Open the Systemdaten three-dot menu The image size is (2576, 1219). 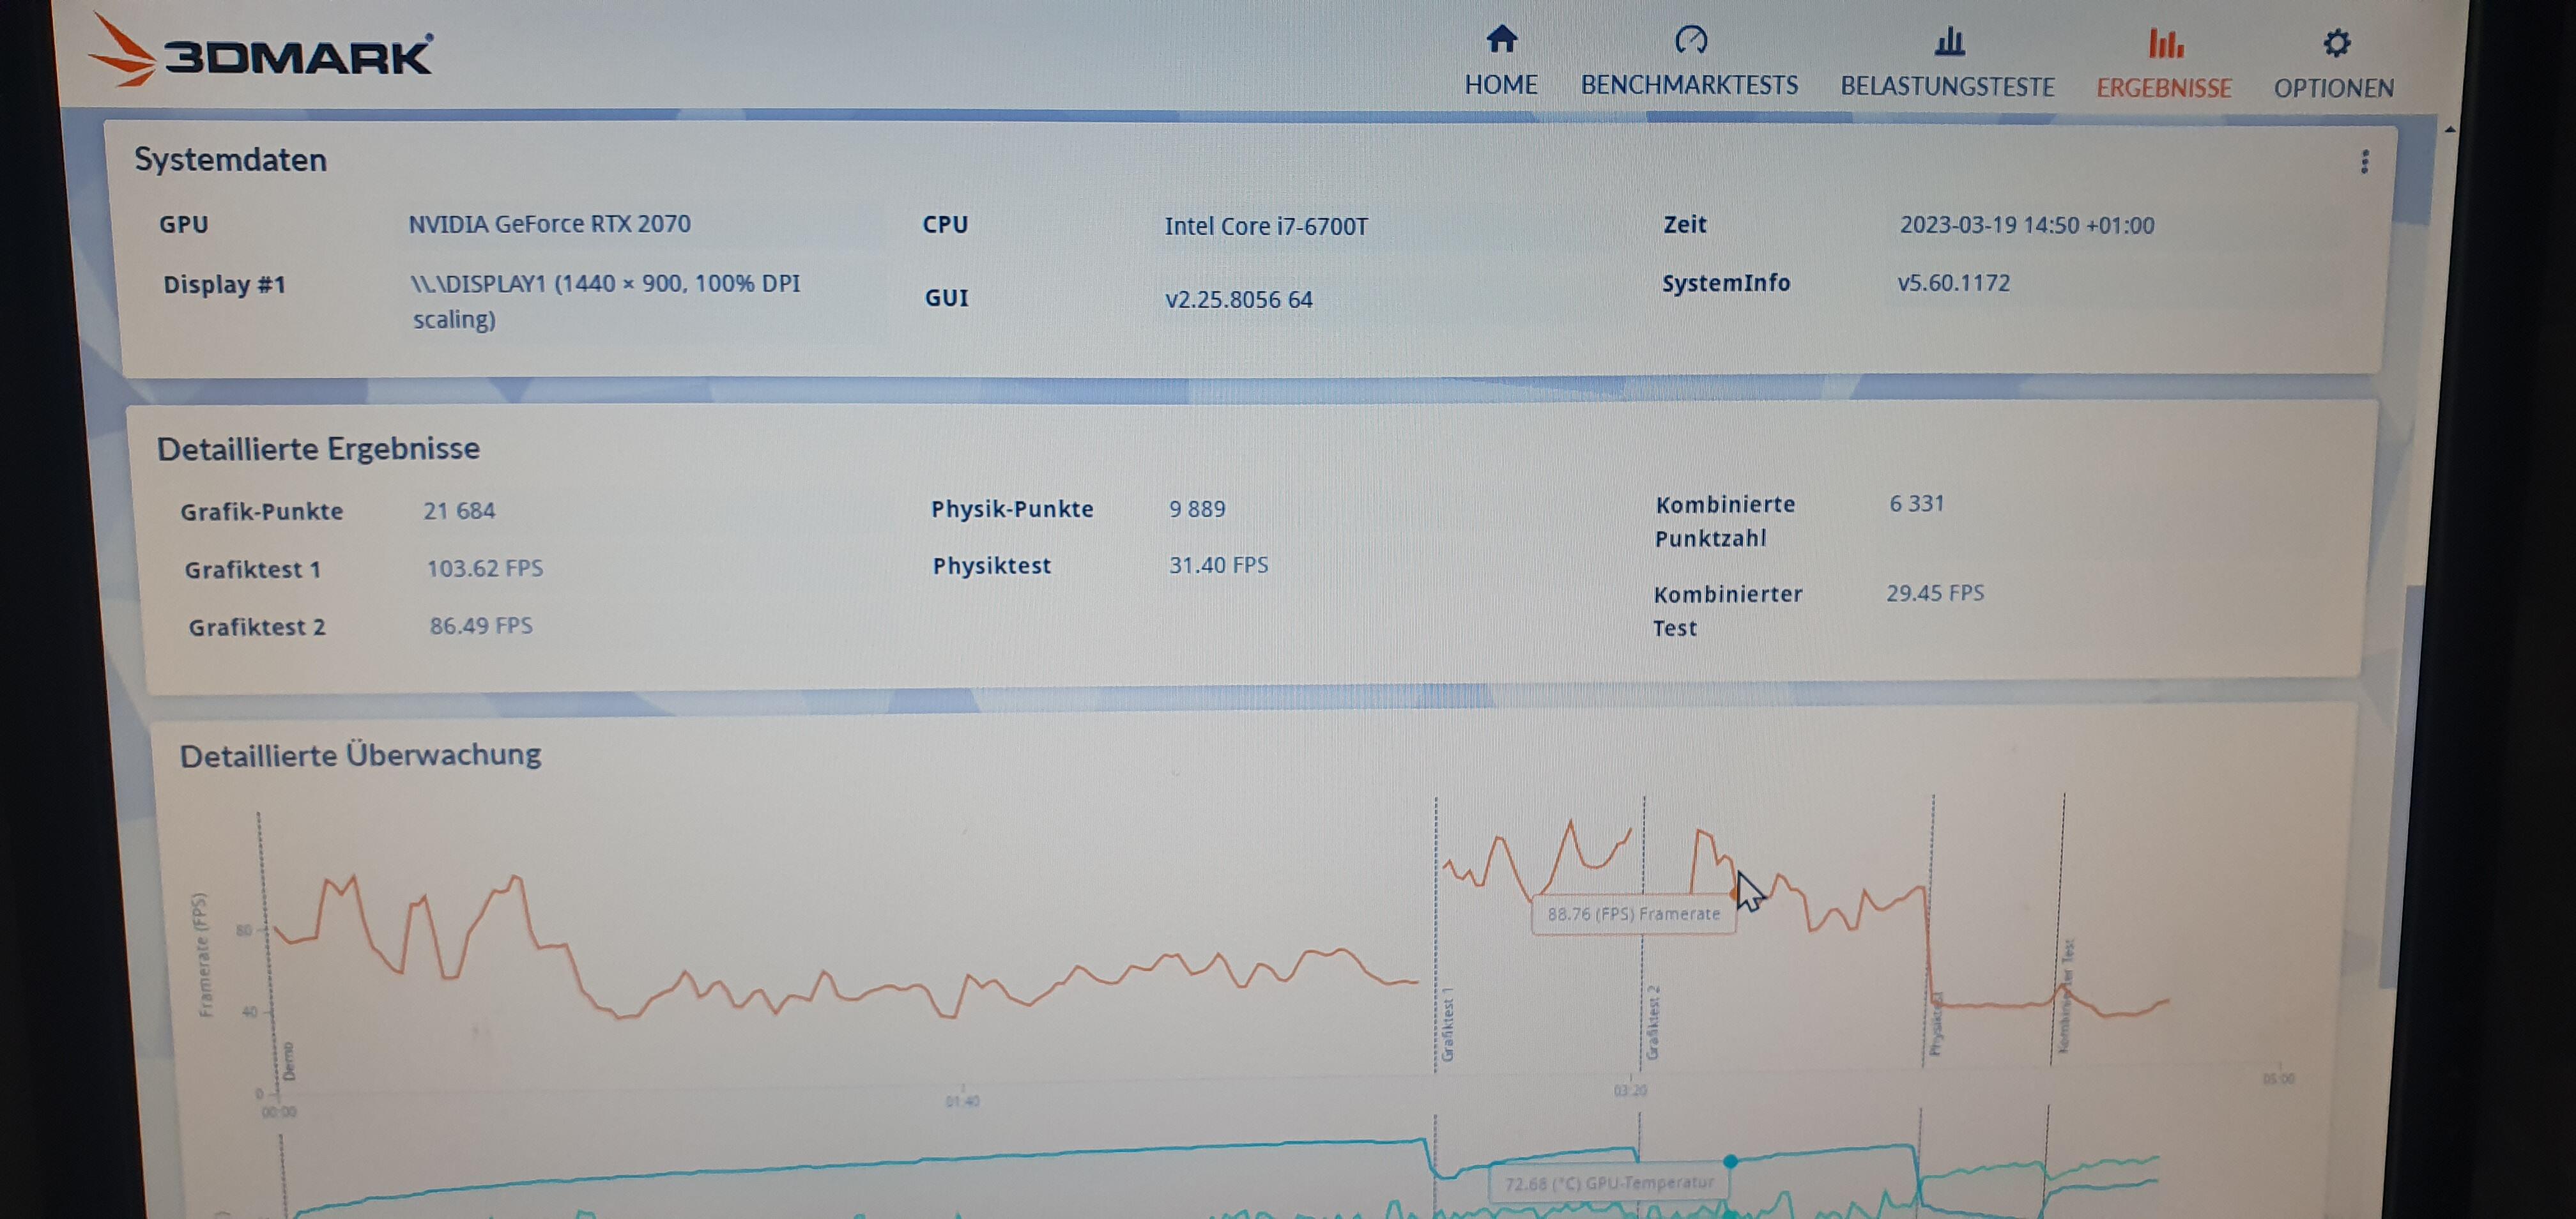point(2364,162)
